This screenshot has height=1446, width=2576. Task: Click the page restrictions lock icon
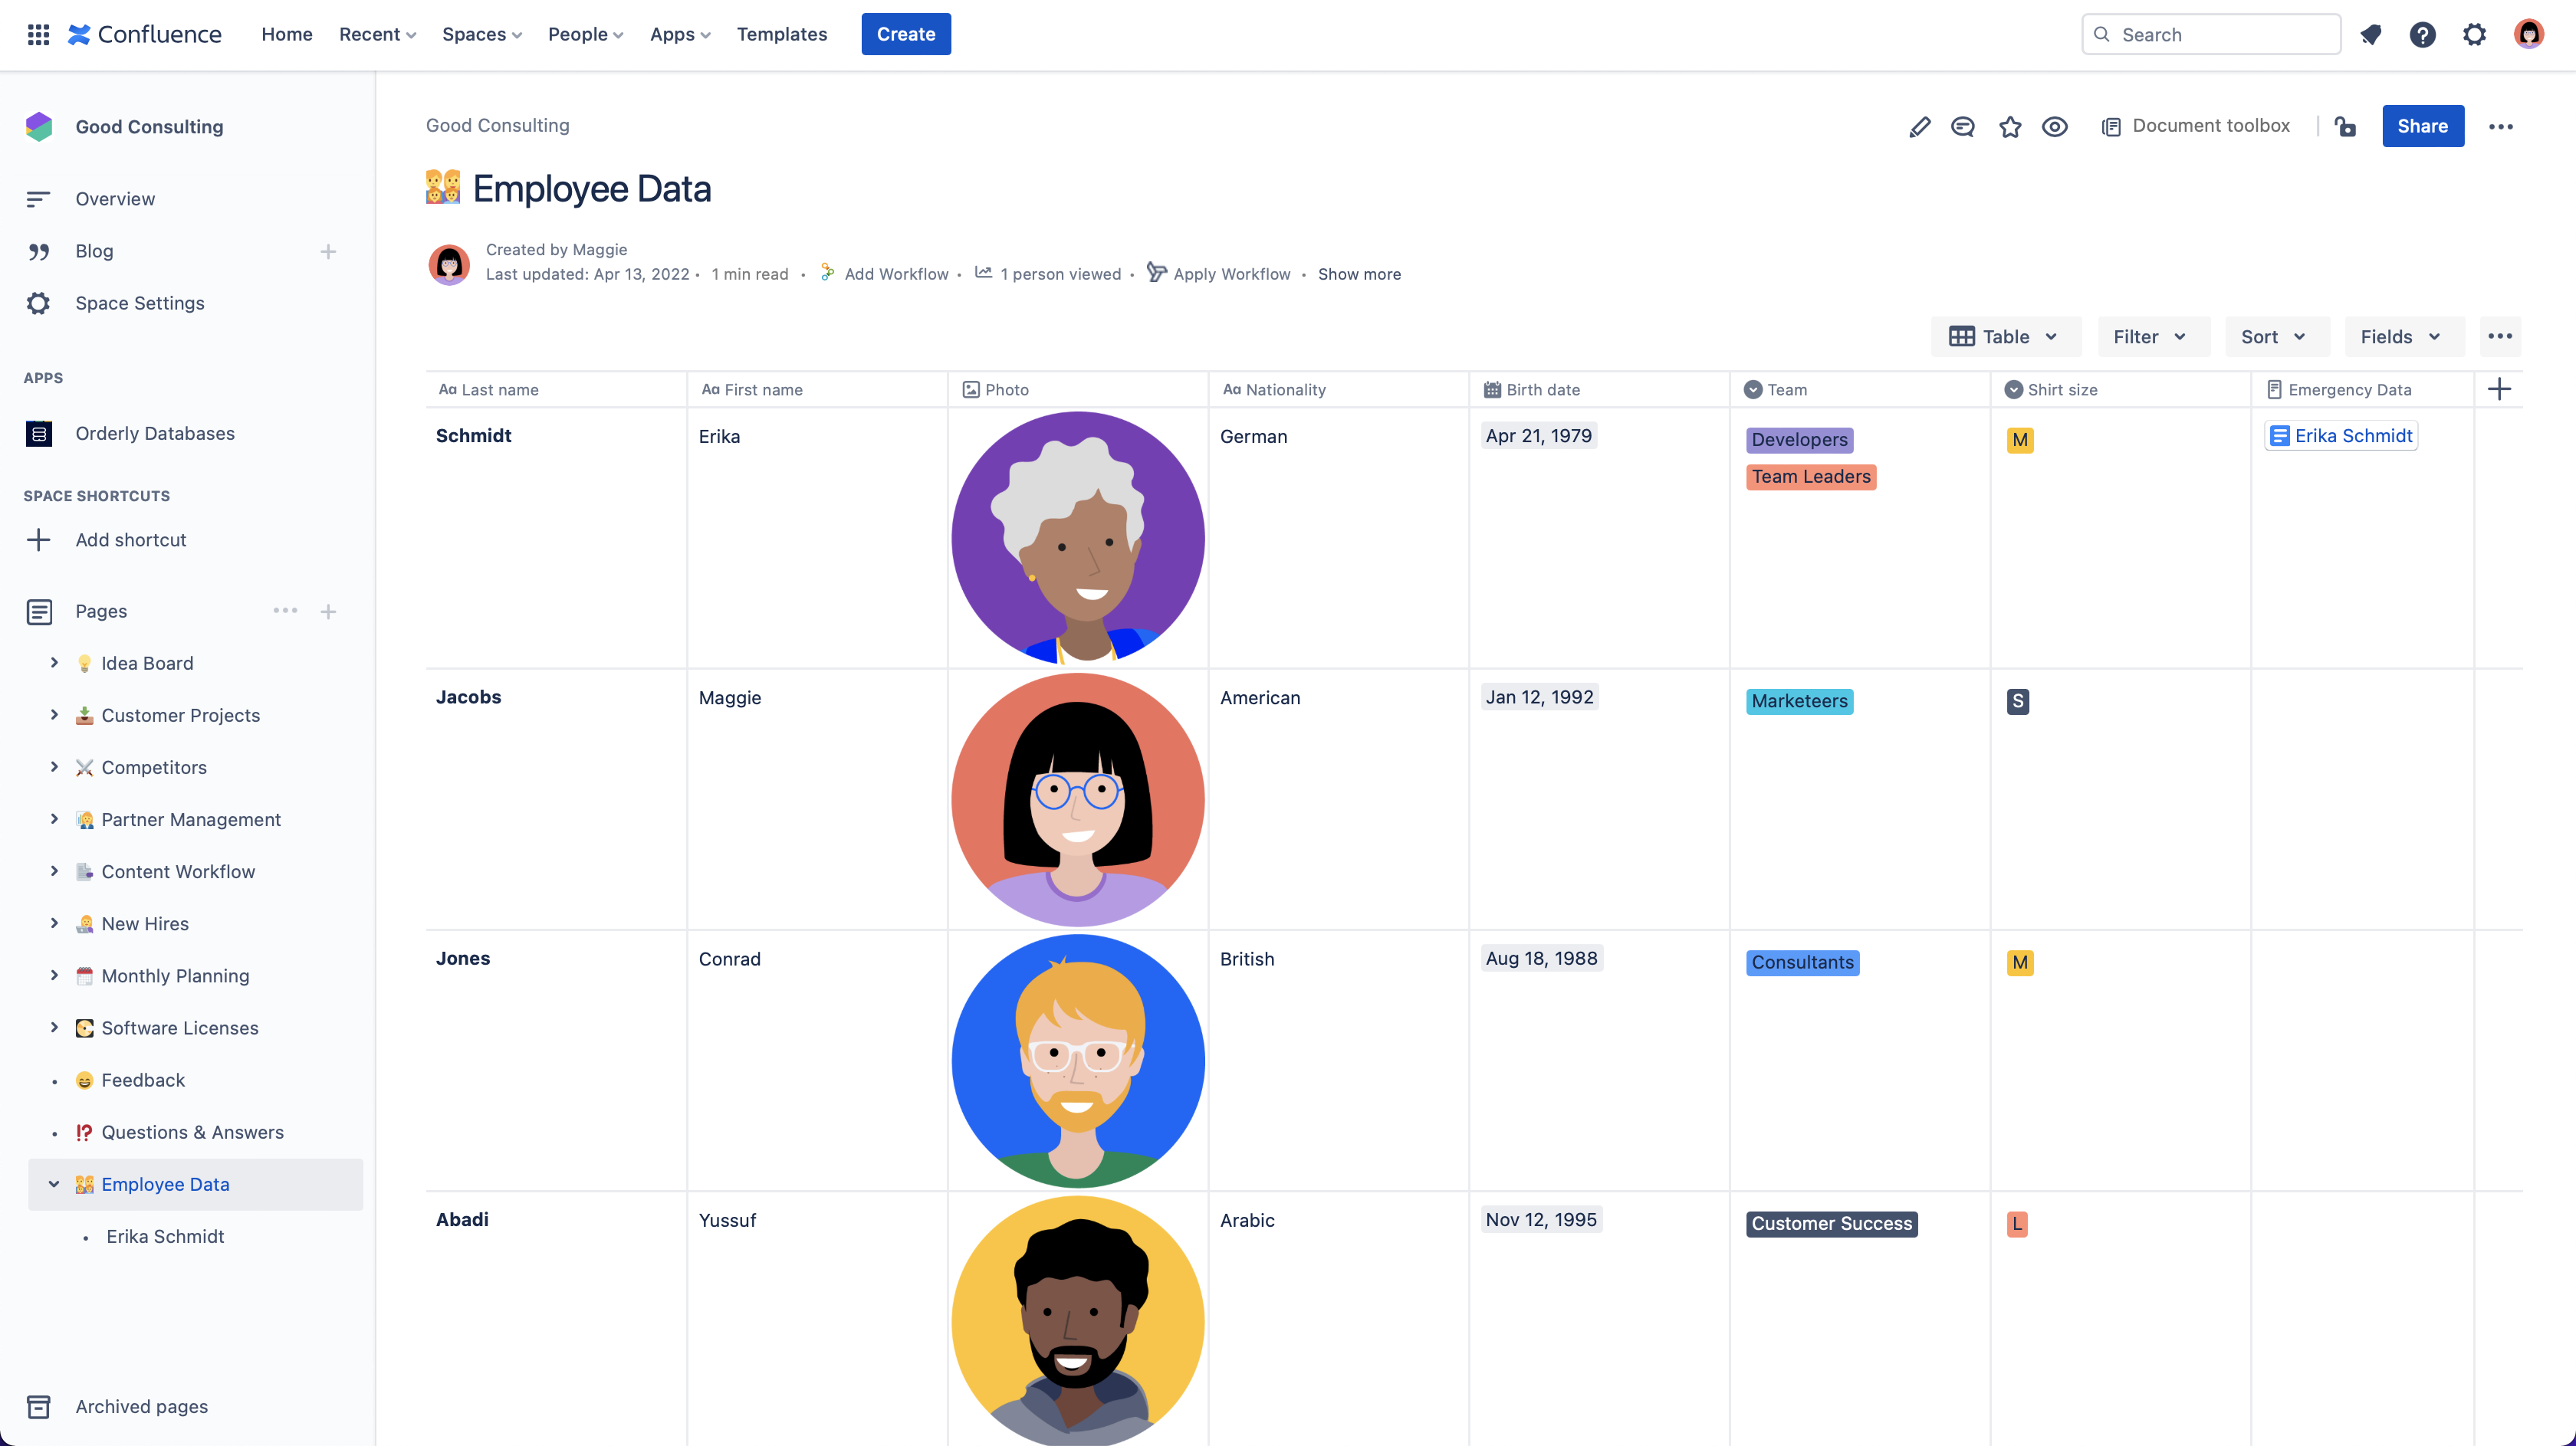coord(2345,127)
